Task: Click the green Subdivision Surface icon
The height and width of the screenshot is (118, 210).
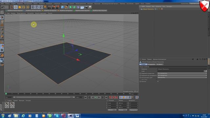Action: click(x=70, y=7)
